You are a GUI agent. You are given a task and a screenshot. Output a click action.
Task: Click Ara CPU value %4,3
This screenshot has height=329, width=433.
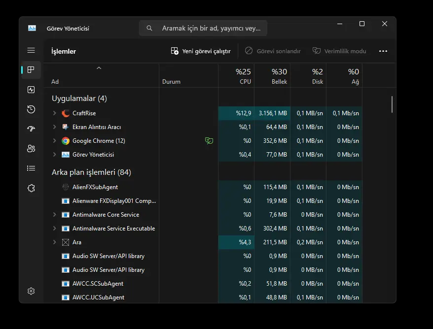(245, 242)
